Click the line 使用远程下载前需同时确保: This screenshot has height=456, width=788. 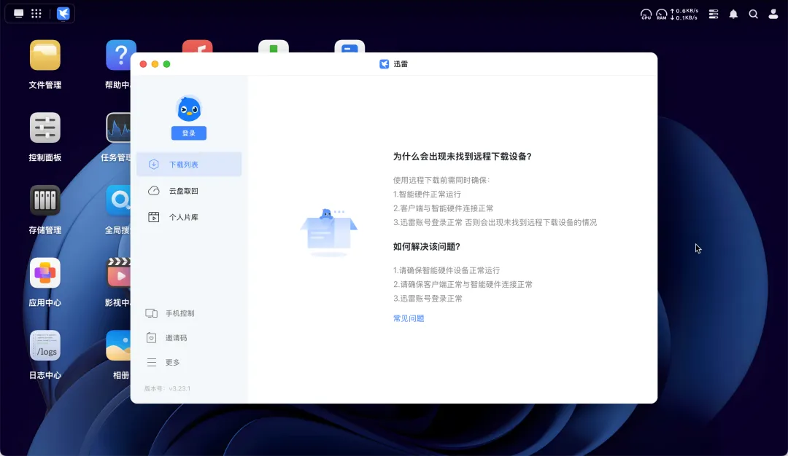441,180
